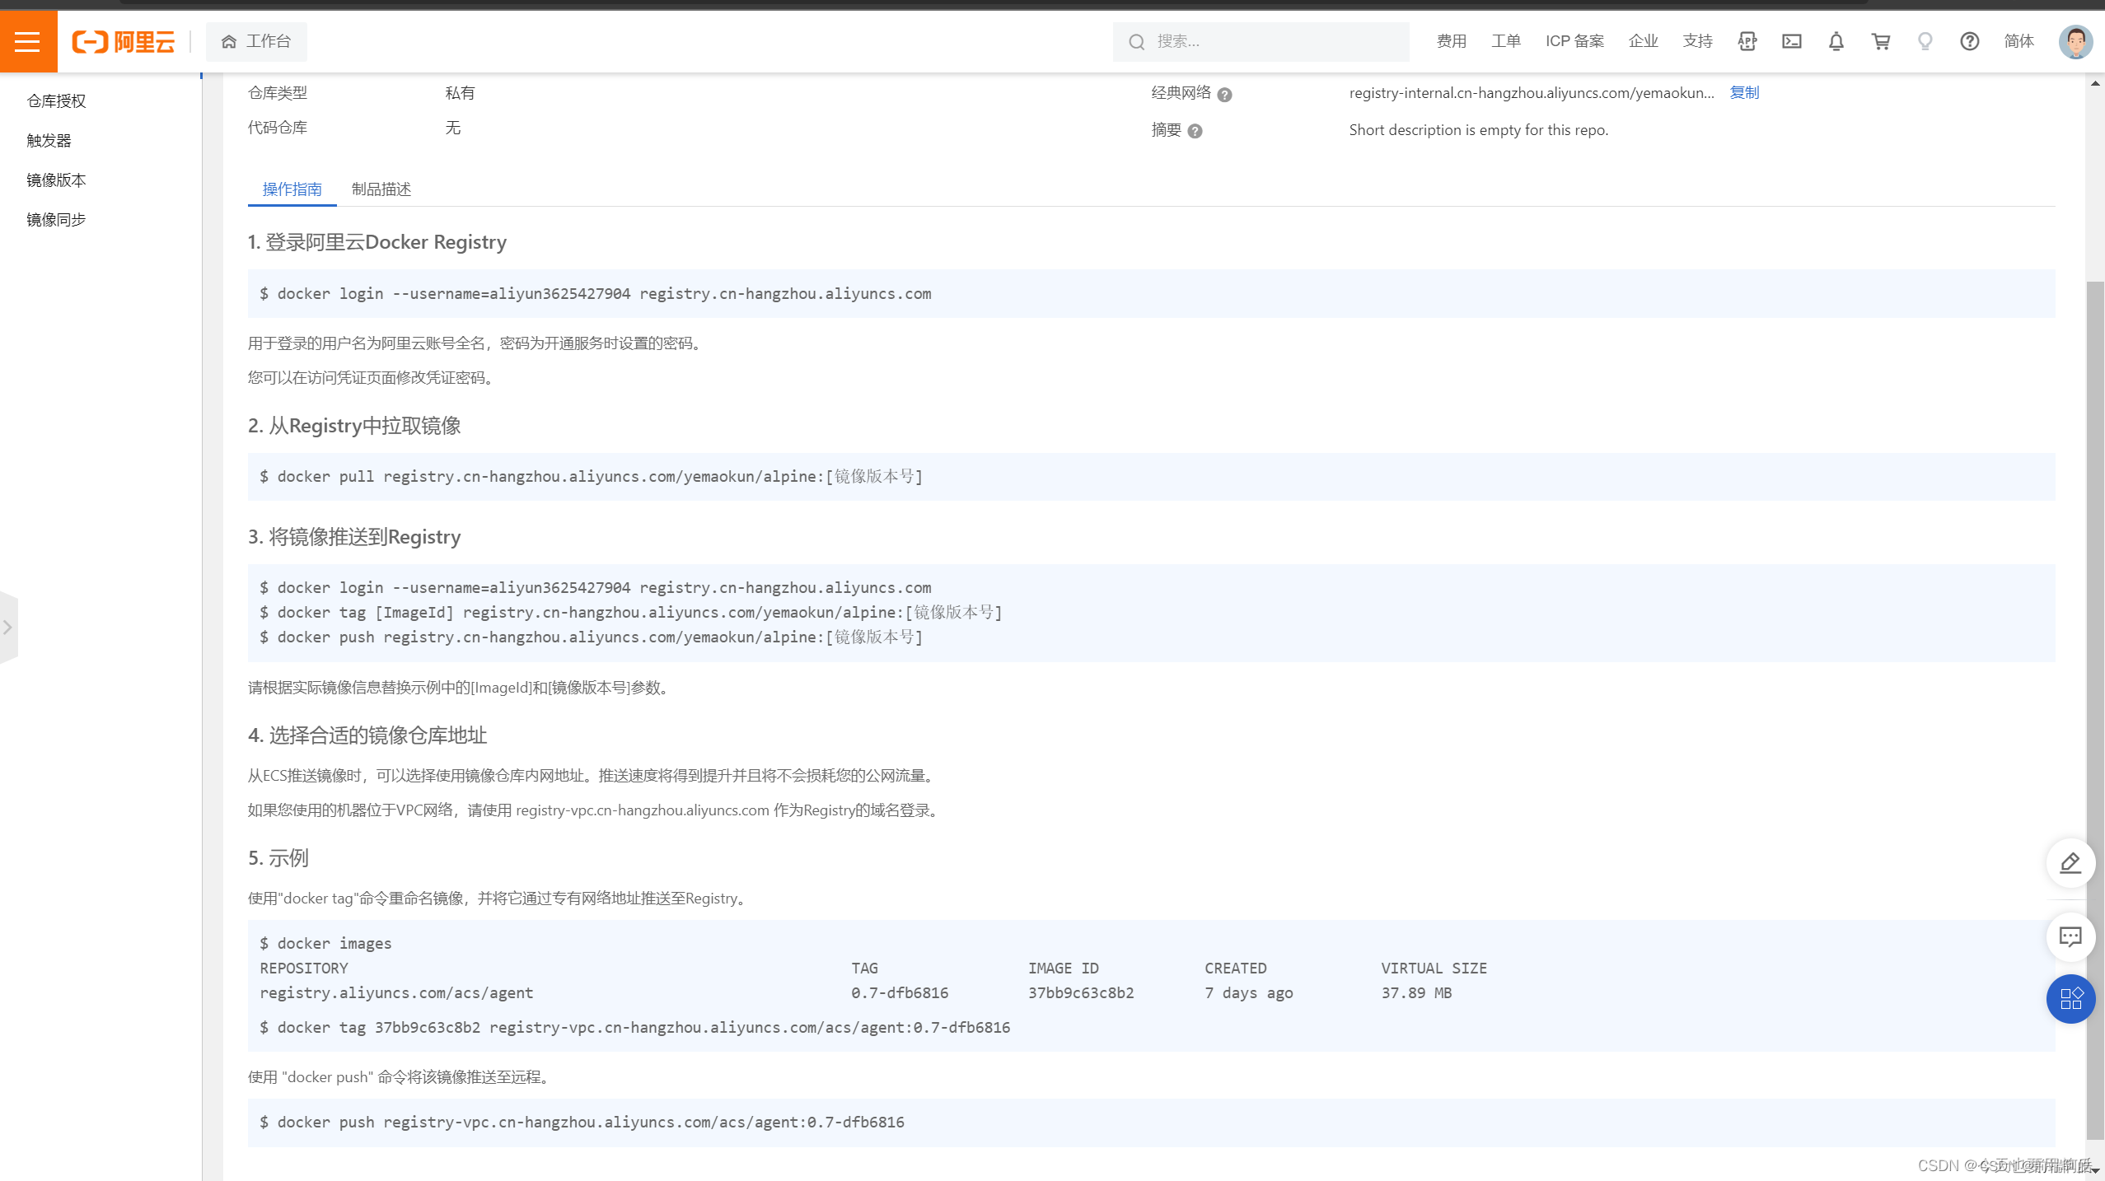Viewport: 2105px width, 1181px height.
Task: Click the docker tag [ImageId] command line
Action: click(x=631, y=612)
